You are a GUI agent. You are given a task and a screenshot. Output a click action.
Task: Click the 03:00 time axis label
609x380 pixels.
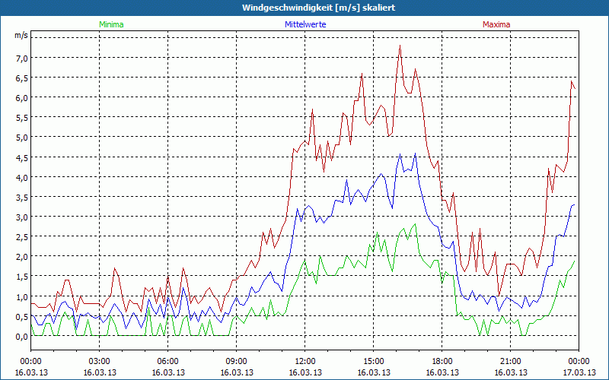click(100, 361)
